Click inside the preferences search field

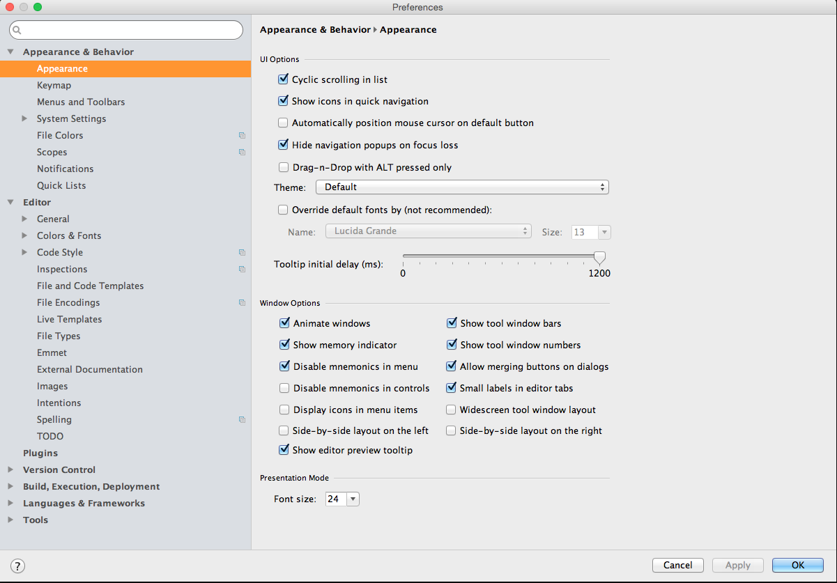pos(125,30)
